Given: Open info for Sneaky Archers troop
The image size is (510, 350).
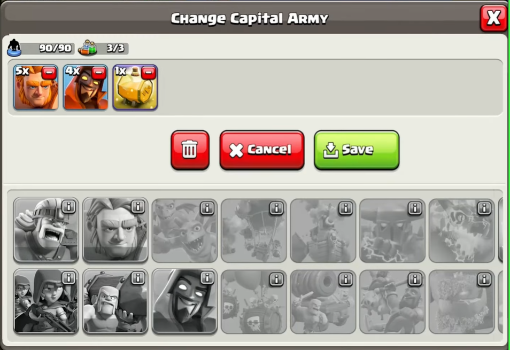Looking at the screenshot, I should (68, 278).
